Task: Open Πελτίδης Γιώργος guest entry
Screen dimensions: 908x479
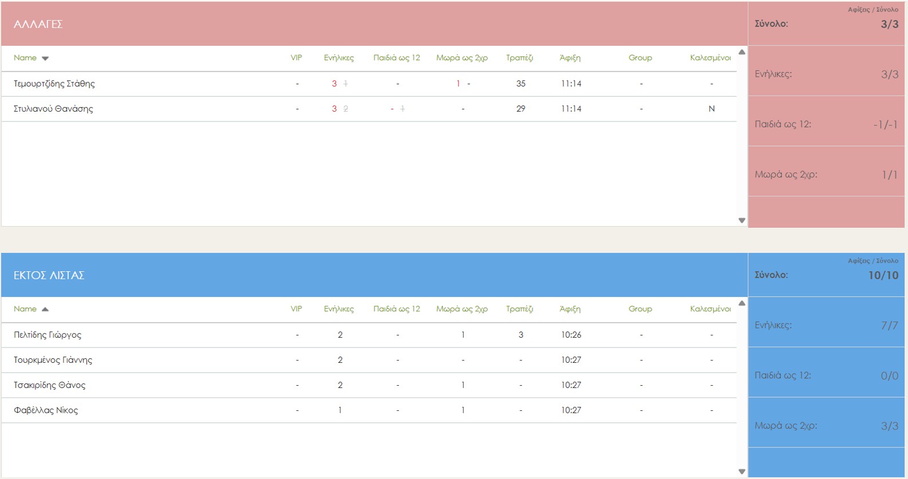Action: (x=48, y=335)
